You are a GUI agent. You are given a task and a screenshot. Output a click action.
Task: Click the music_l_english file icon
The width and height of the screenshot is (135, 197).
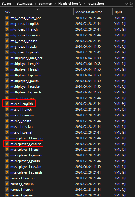pyautogui.click(x=7, y=104)
